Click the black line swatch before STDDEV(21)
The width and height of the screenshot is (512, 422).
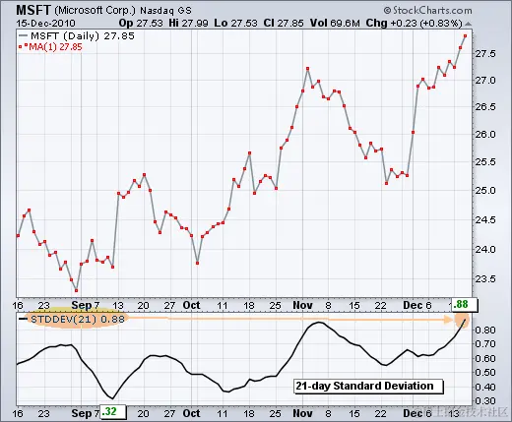pos(24,319)
